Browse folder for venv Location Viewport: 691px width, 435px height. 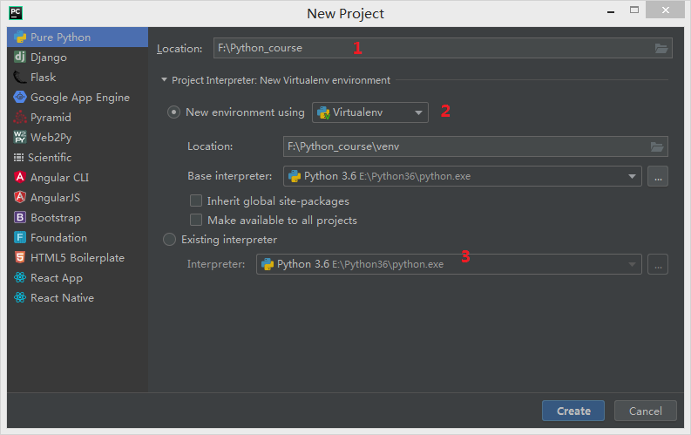click(x=657, y=146)
